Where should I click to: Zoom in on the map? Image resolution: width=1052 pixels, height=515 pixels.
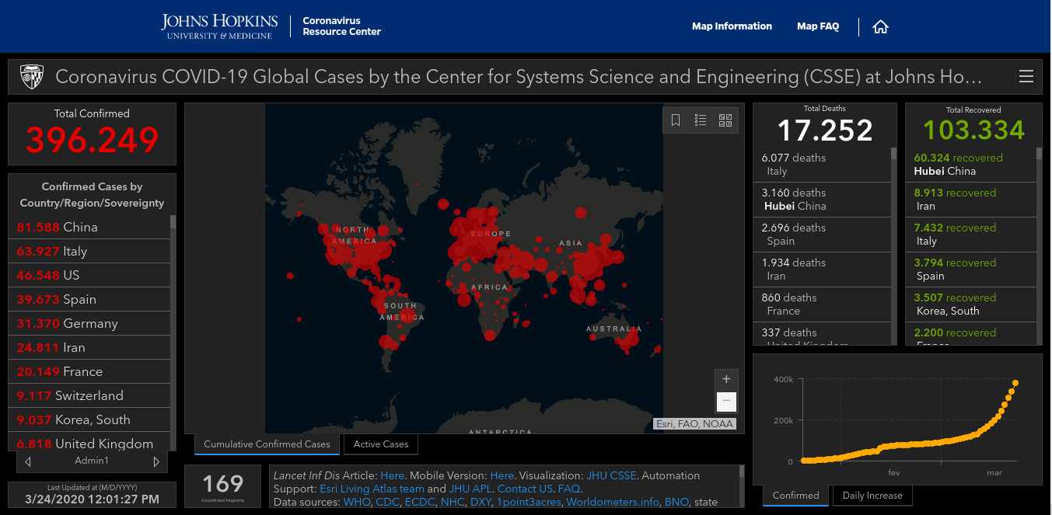tap(726, 380)
